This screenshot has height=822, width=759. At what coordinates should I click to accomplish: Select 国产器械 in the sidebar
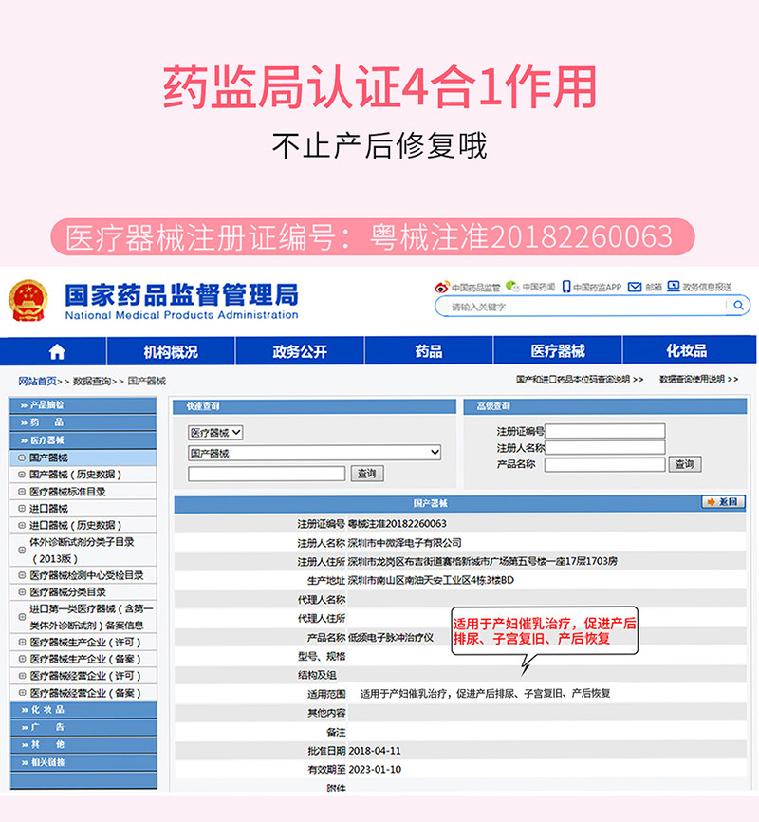coord(83,458)
